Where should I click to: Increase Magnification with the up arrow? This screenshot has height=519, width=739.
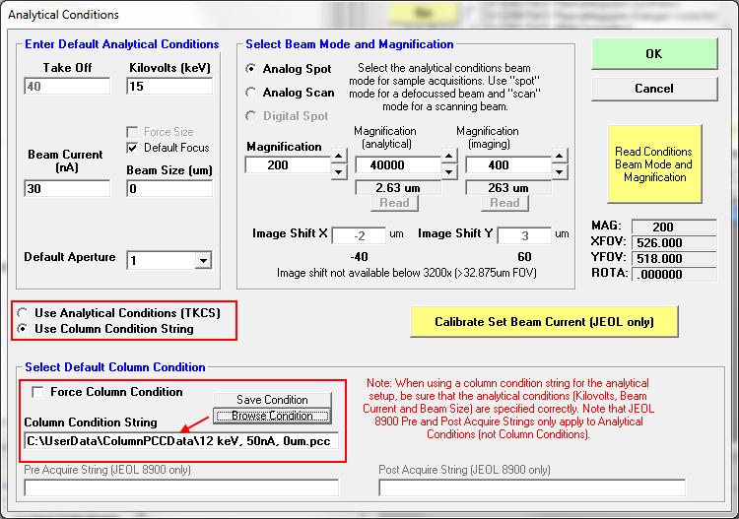(338, 156)
